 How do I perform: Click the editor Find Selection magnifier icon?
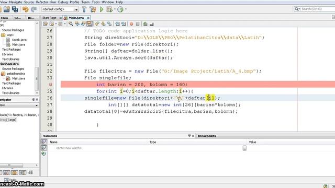71,24
